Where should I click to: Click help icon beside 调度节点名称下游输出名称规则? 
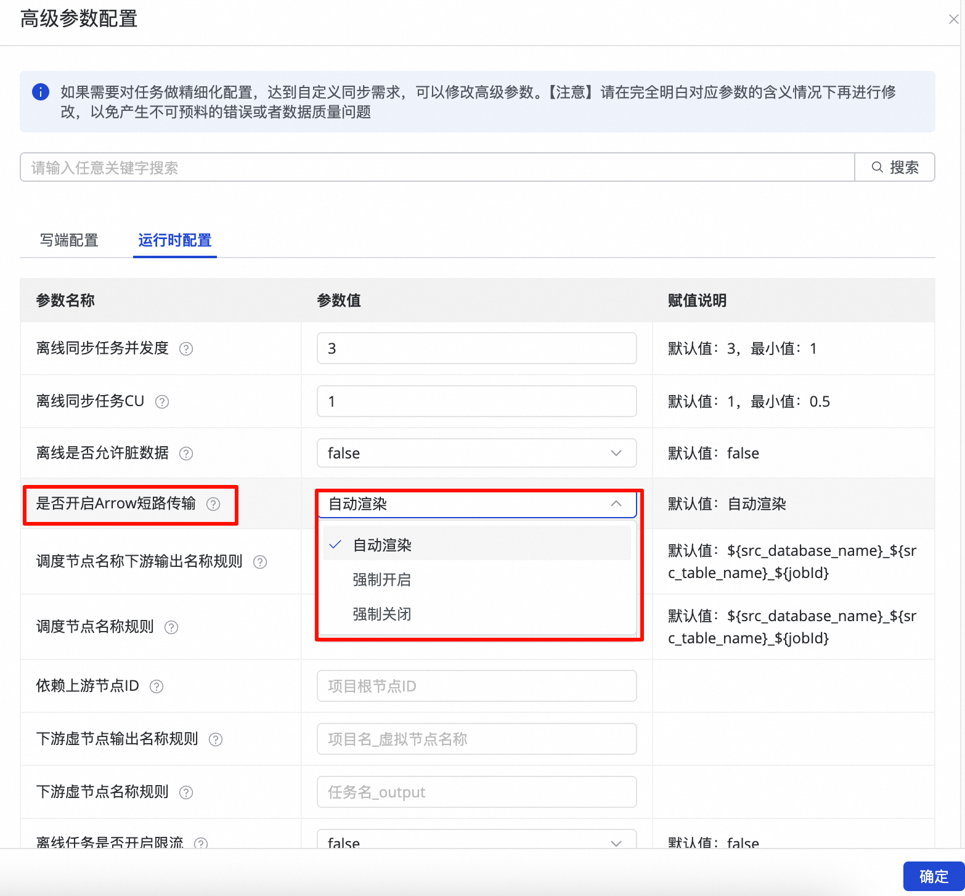(260, 562)
